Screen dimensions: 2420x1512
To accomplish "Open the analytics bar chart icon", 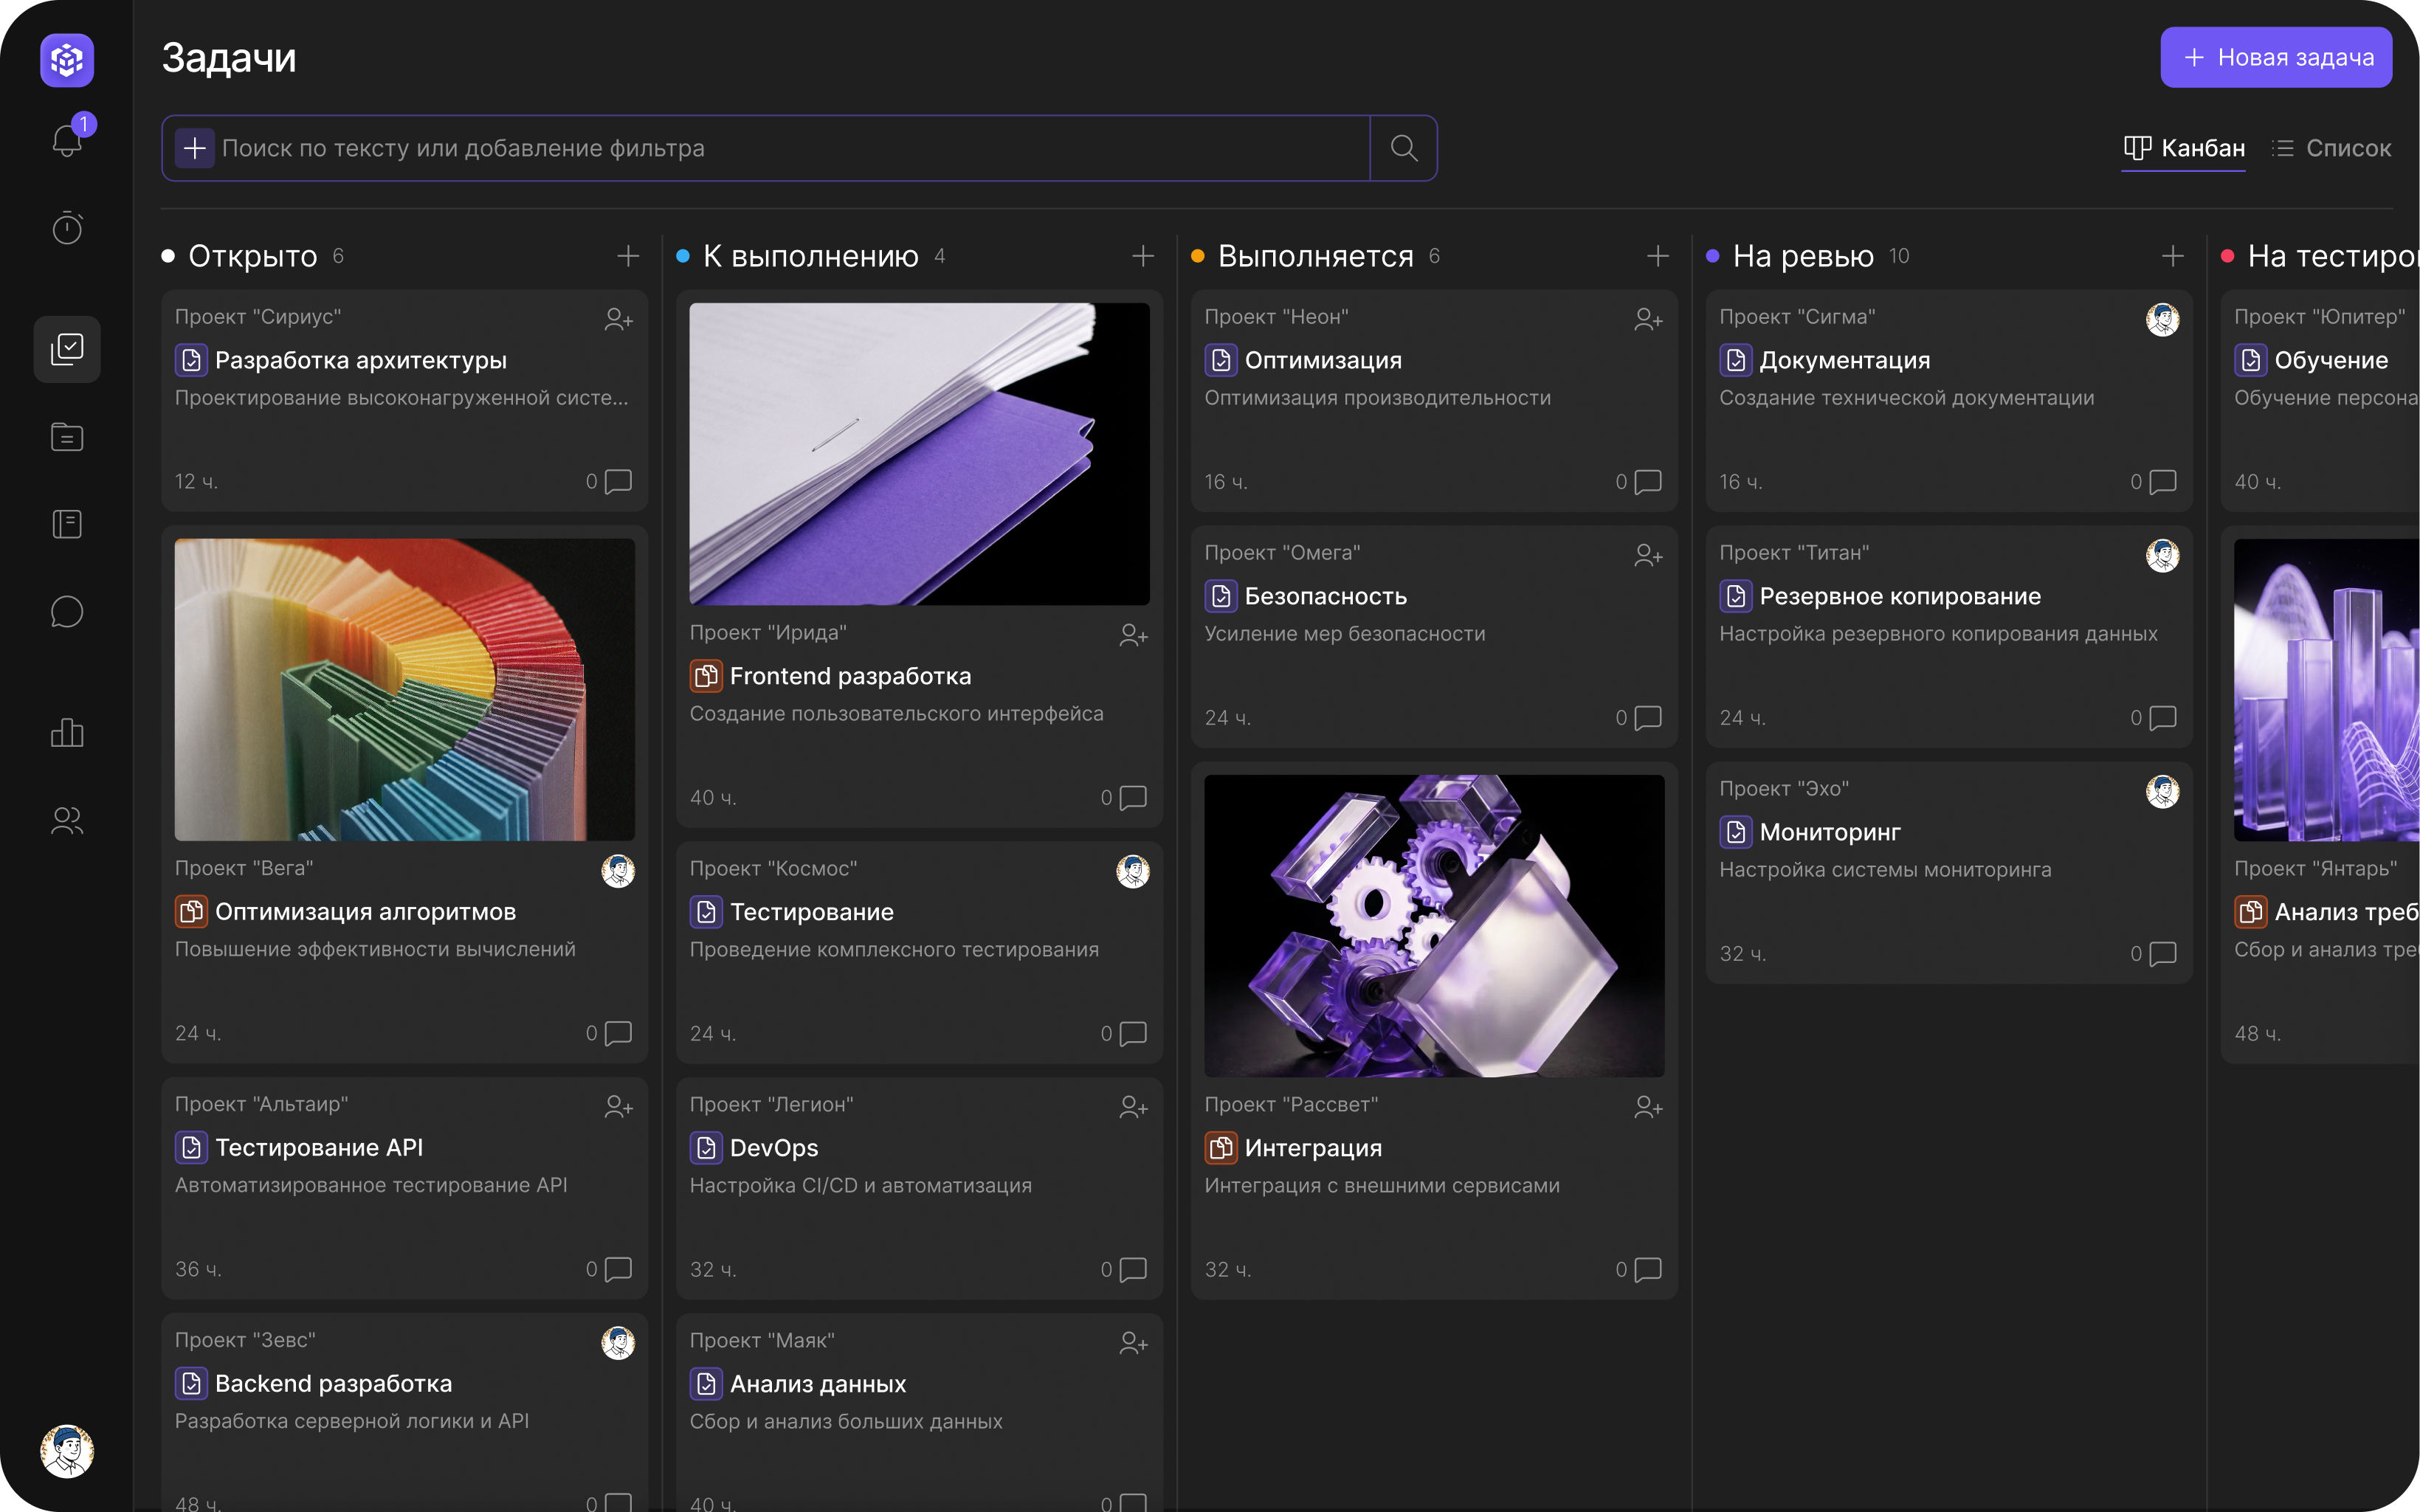I will [67, 733].
